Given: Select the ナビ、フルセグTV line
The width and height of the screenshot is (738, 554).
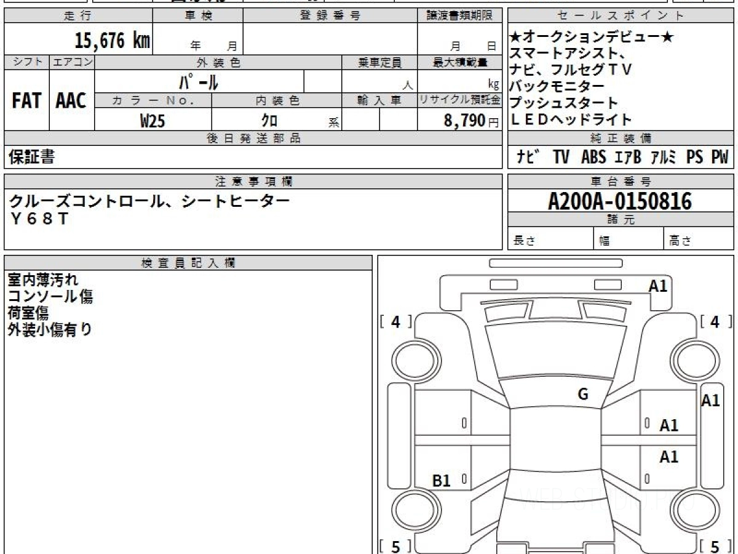Looking at the screenshot, I should click(571, 70).
